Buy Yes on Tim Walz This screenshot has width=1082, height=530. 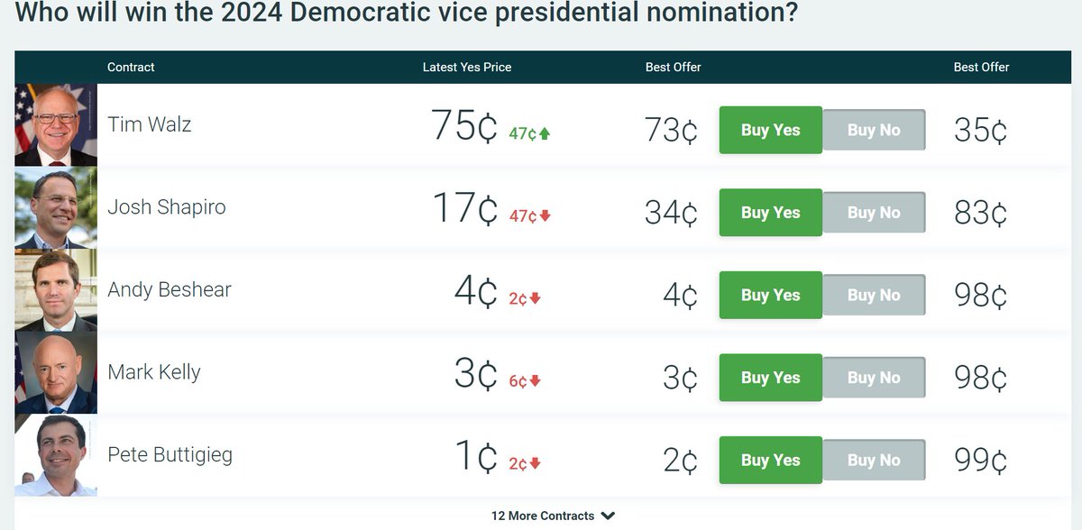click(771, 130)
